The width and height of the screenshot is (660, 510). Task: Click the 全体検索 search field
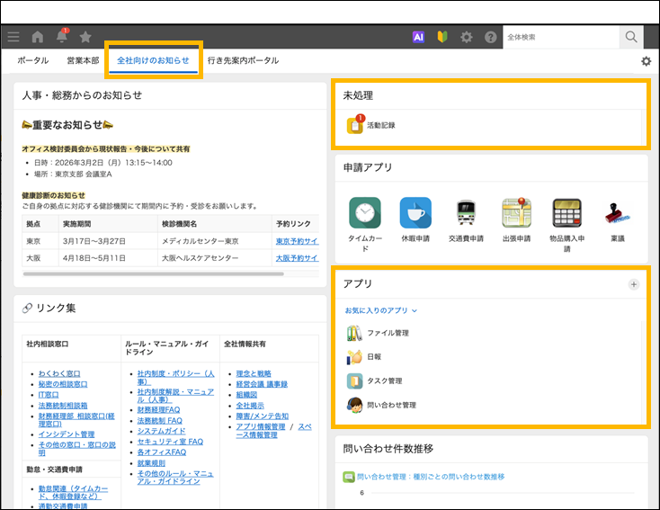(560, 37)
